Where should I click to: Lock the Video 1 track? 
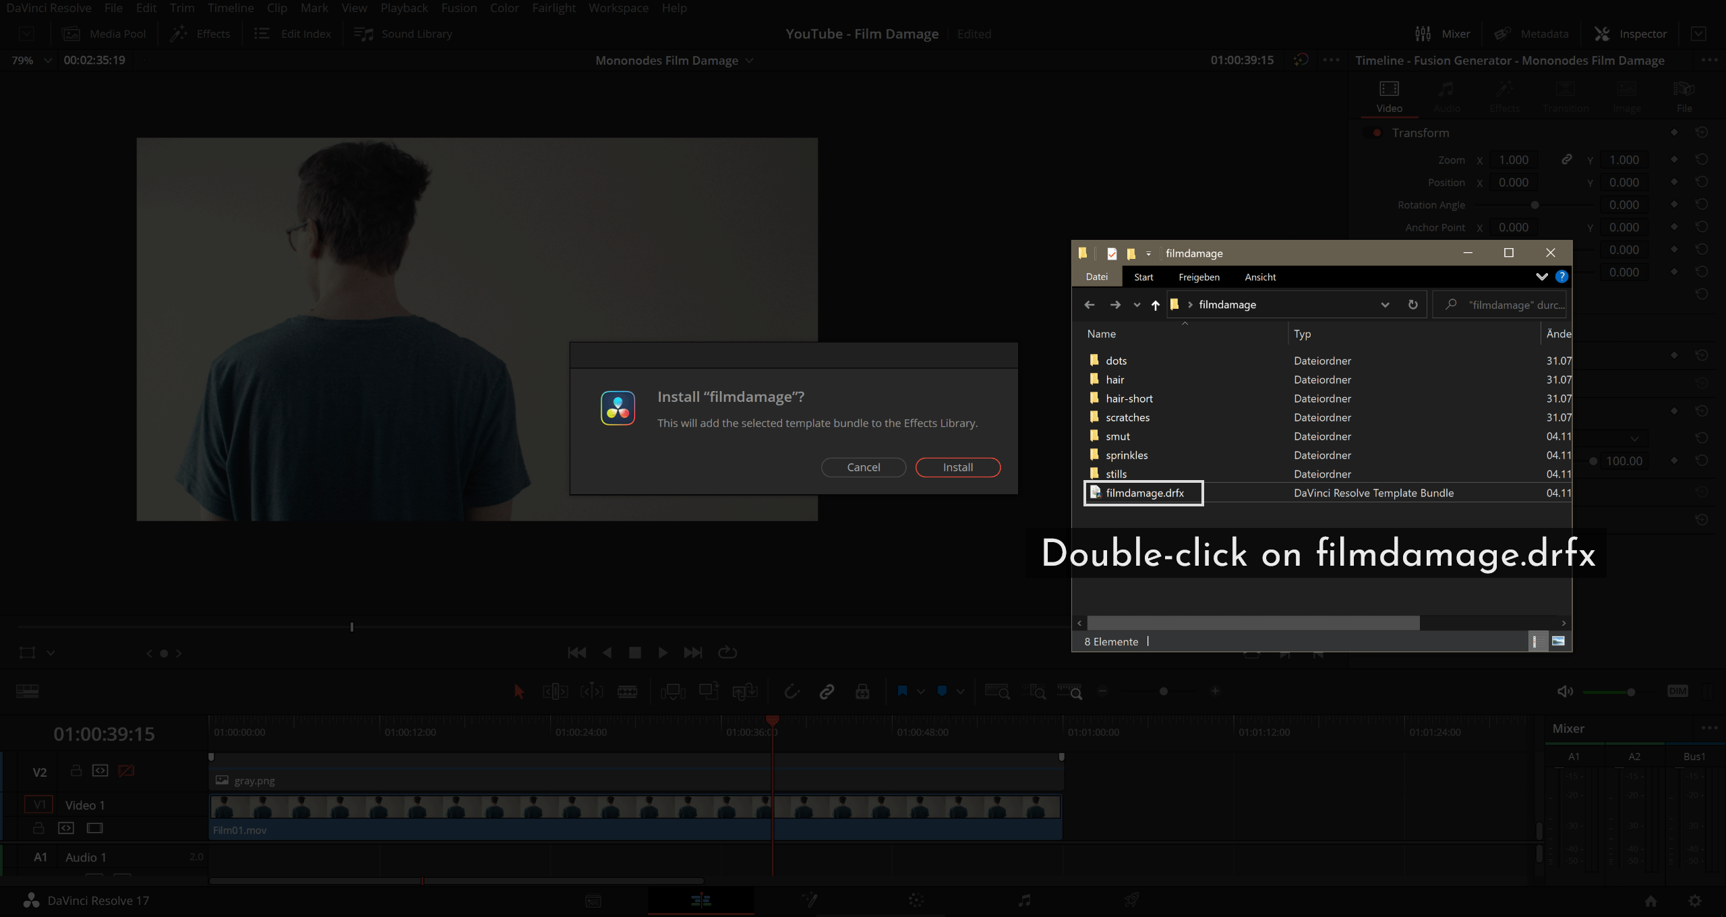point(38,828)
